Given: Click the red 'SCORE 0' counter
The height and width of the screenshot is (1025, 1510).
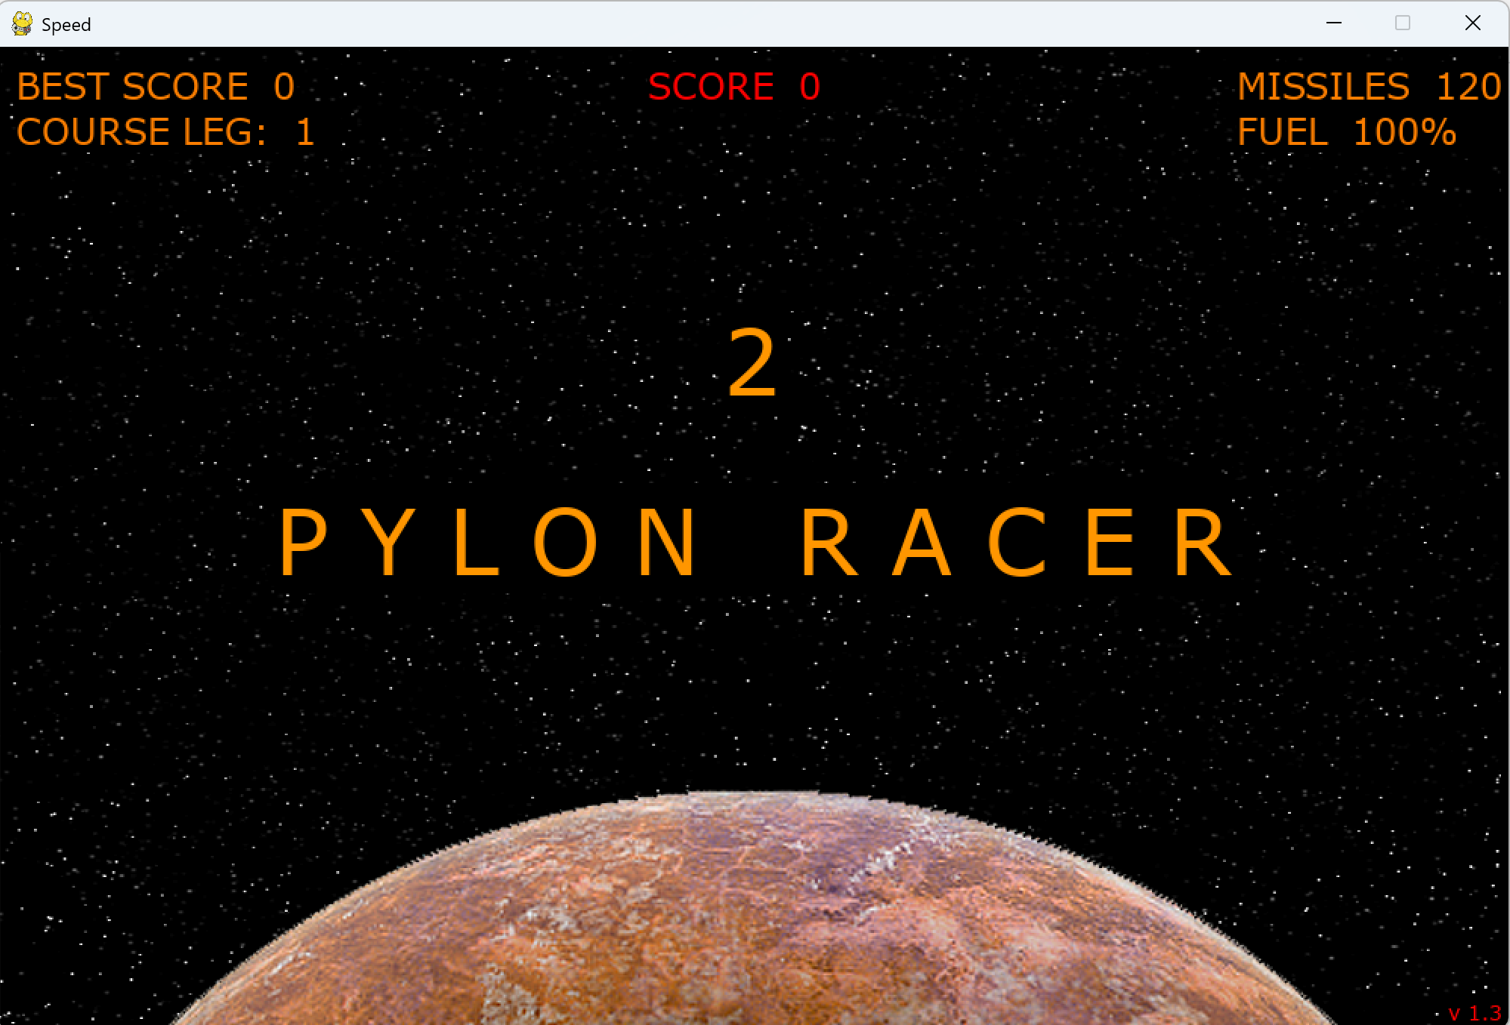Looking at the screenshot, I should click(x=734, y=87).
